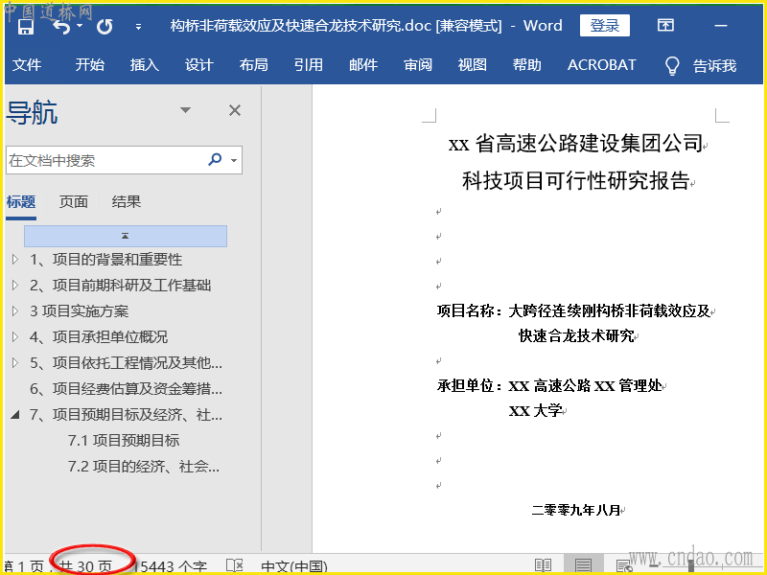Switch to the 审阅 ribbon tab
Image resolution: width=767 pixels, height=575 pixels.
[418, 65]
